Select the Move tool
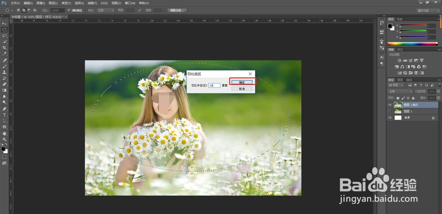The width and height of the screenshot is (442, 214). (x=4, y=23)
